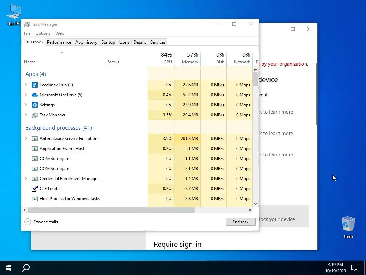366x275 pixels.
Task: Select the trash recycle bin desktop icon
Action: tap(348, 227)
